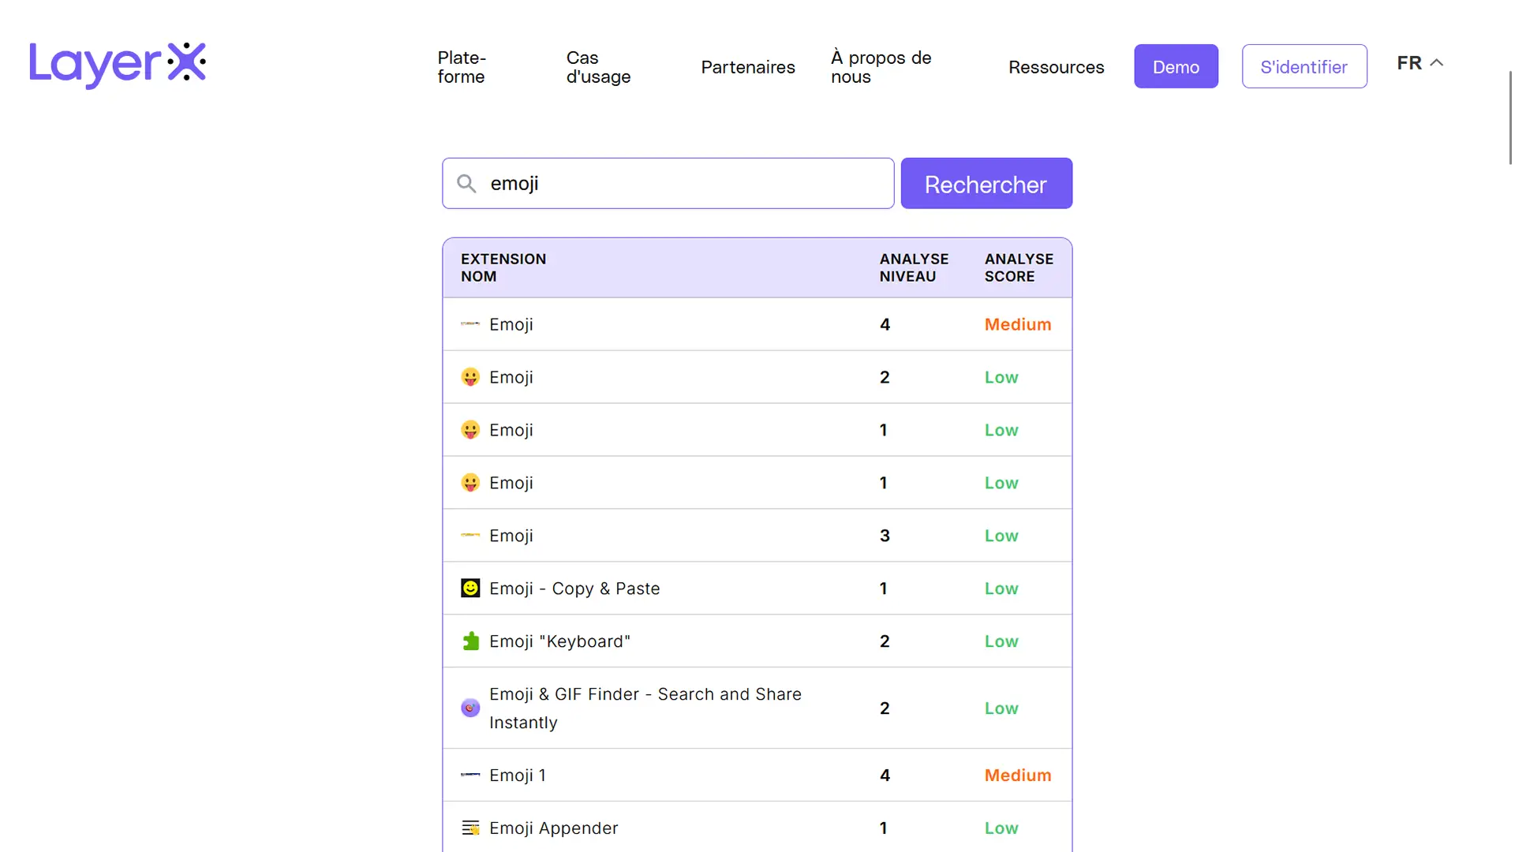Viewport: 1515px width, 852px height.
Task: Click the purple icon of Emoji & GIF Finder
Action: (470, 708)
